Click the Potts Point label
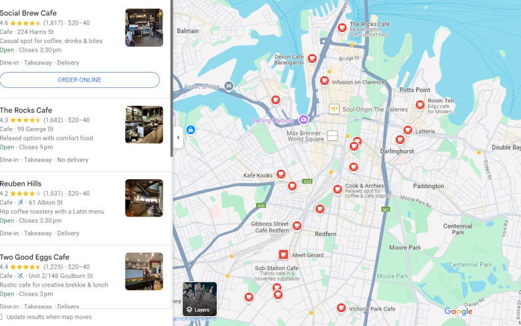Screen dimensions: 521x326 (x=414, y=90)
